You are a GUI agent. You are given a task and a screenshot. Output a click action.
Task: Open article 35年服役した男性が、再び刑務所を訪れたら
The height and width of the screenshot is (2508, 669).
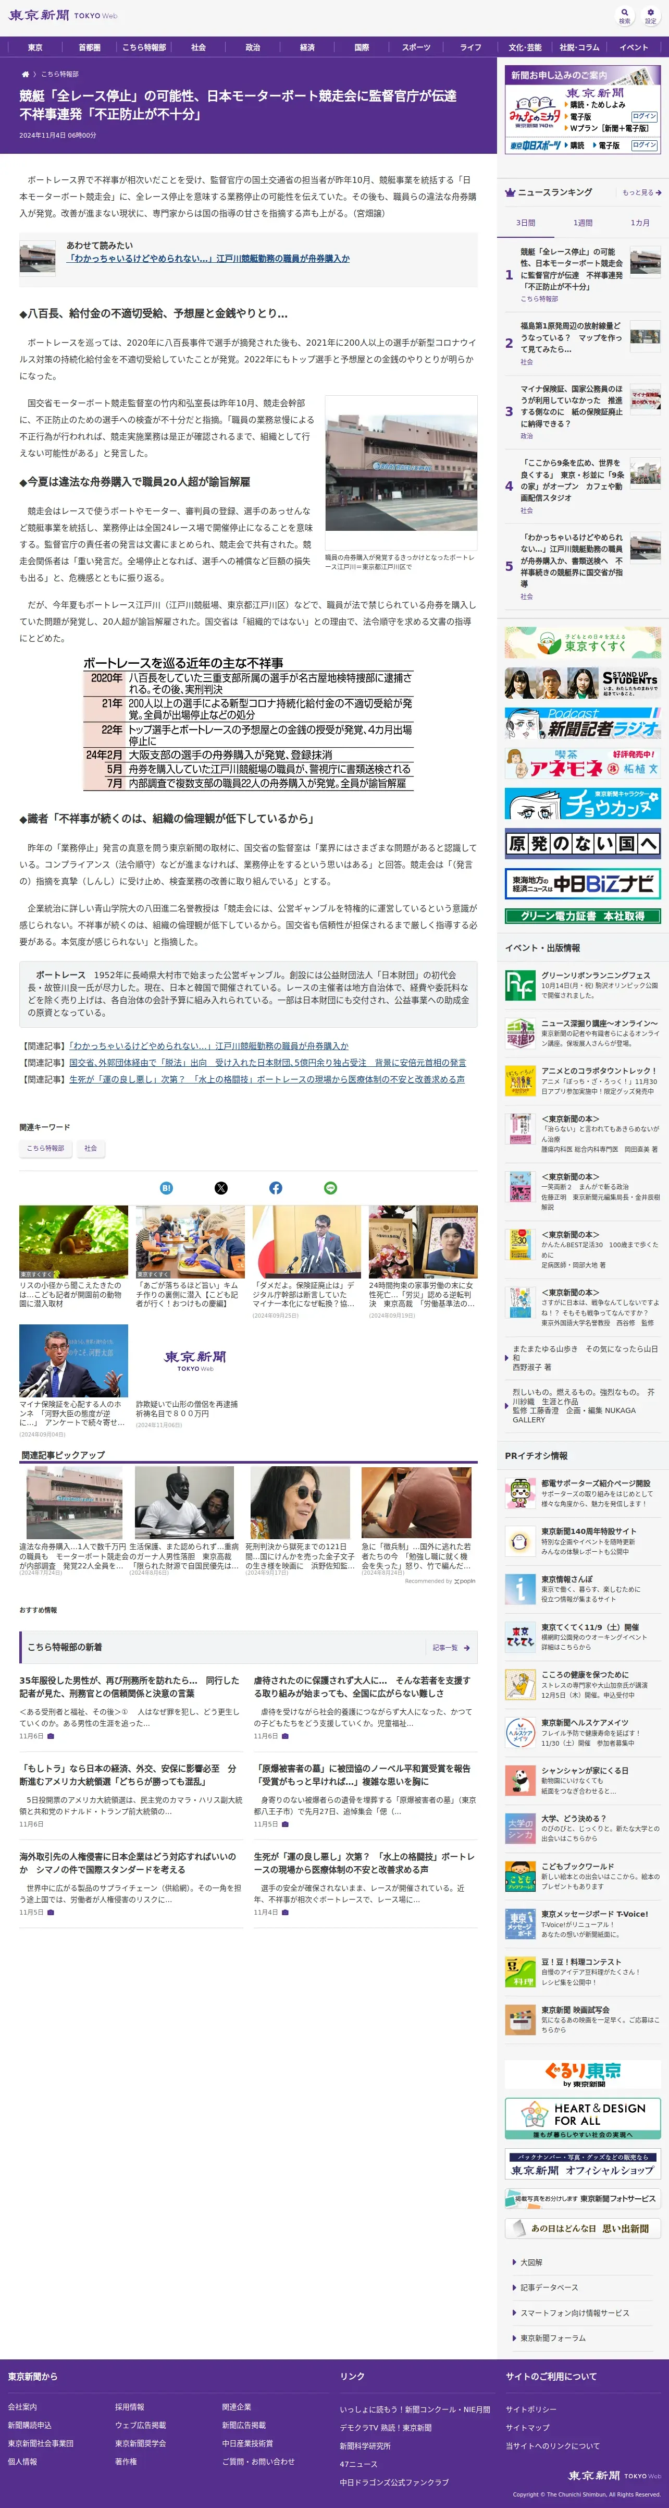129,1686
